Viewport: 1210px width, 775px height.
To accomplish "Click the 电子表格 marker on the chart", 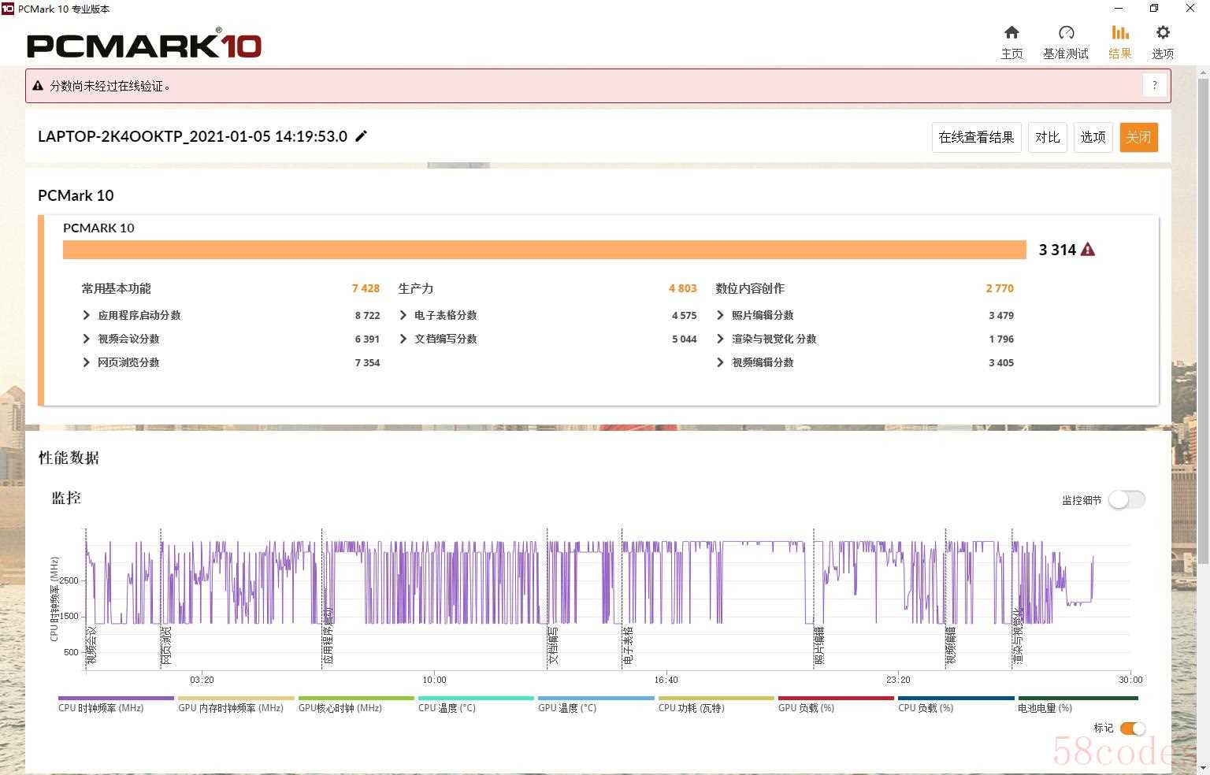I will (628, 645).
